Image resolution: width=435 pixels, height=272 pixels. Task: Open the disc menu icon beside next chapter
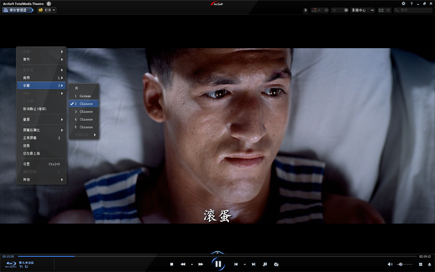click(x=265, y=264)
